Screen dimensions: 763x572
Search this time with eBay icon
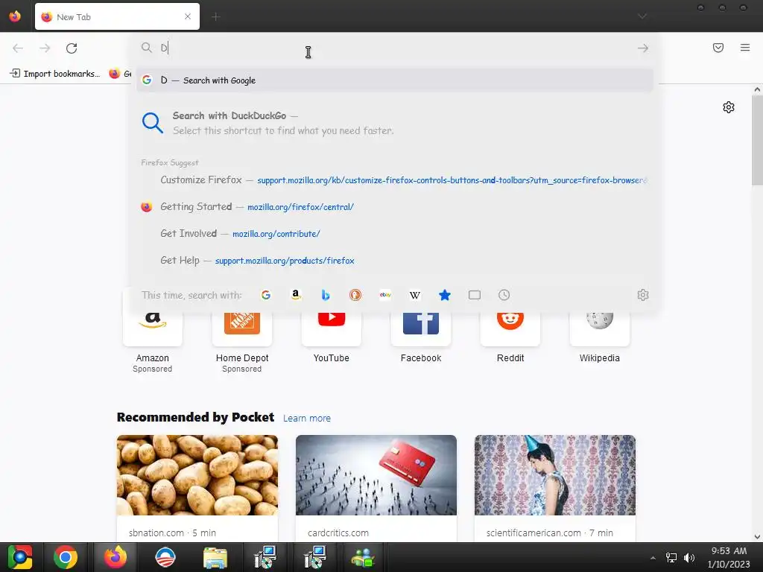pos(385,295)
